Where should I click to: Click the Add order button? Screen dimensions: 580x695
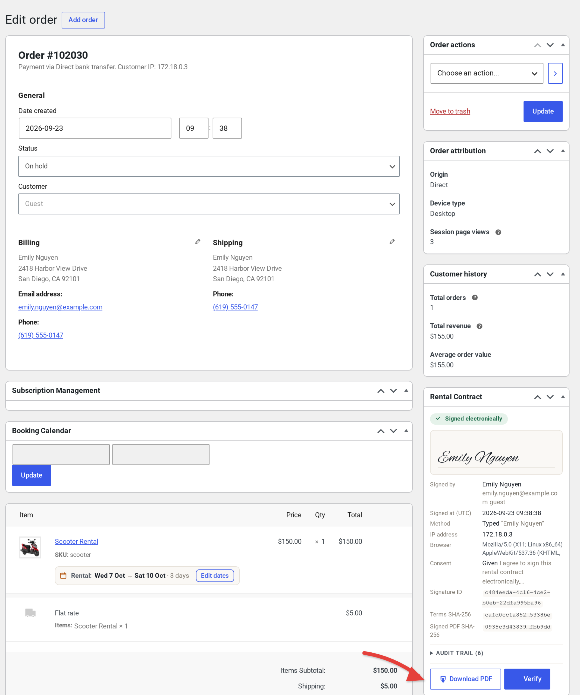point(83,20)
